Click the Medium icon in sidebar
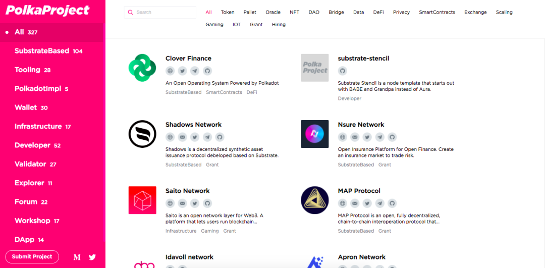 click(x=77, y=257)
